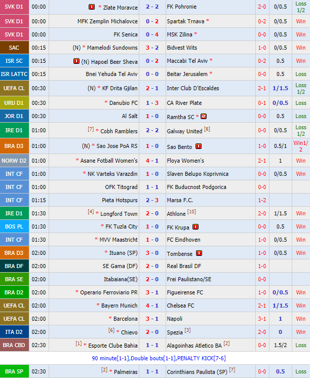
Task: Open the JOR D1 league tag
Action: pyautogui.click(x=14, y=116)
